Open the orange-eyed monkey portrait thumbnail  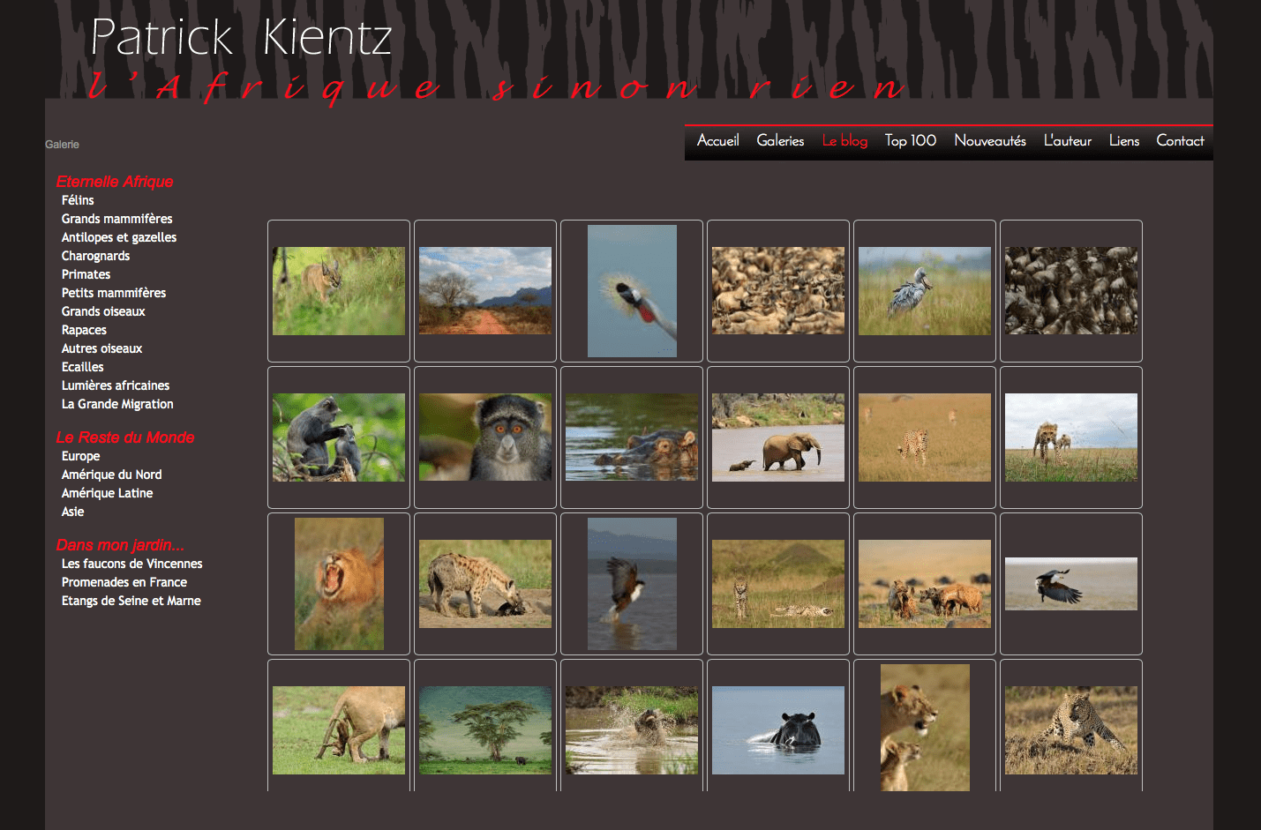485,437
